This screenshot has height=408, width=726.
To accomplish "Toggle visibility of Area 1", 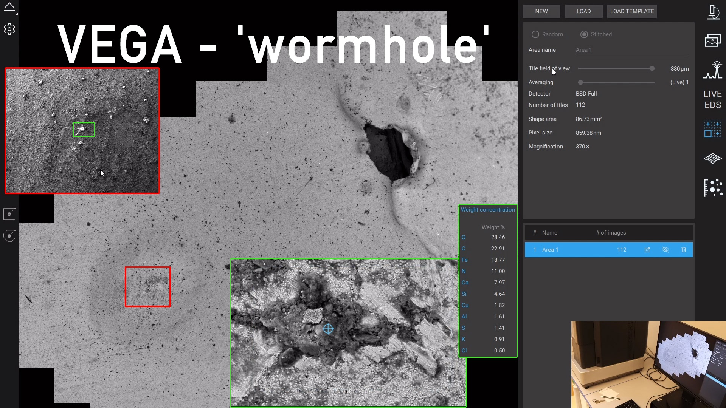I will pos(665,250).
